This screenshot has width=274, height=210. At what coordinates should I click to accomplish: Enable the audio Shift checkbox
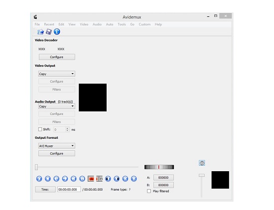40,129
